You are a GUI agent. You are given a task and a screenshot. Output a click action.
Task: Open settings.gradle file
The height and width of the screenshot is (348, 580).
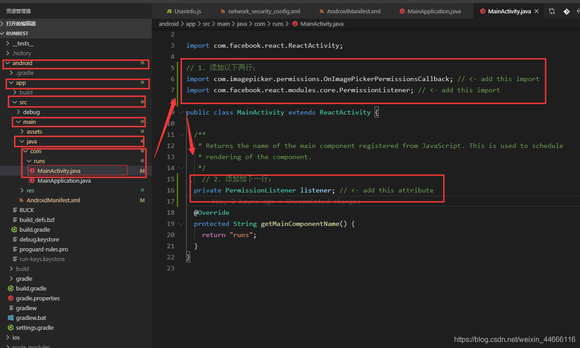pyautogui.click(x=76, y=328)
